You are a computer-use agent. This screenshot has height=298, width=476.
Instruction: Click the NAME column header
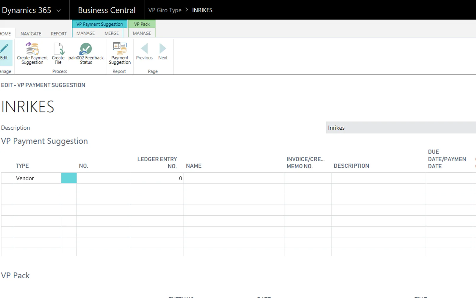194,166
